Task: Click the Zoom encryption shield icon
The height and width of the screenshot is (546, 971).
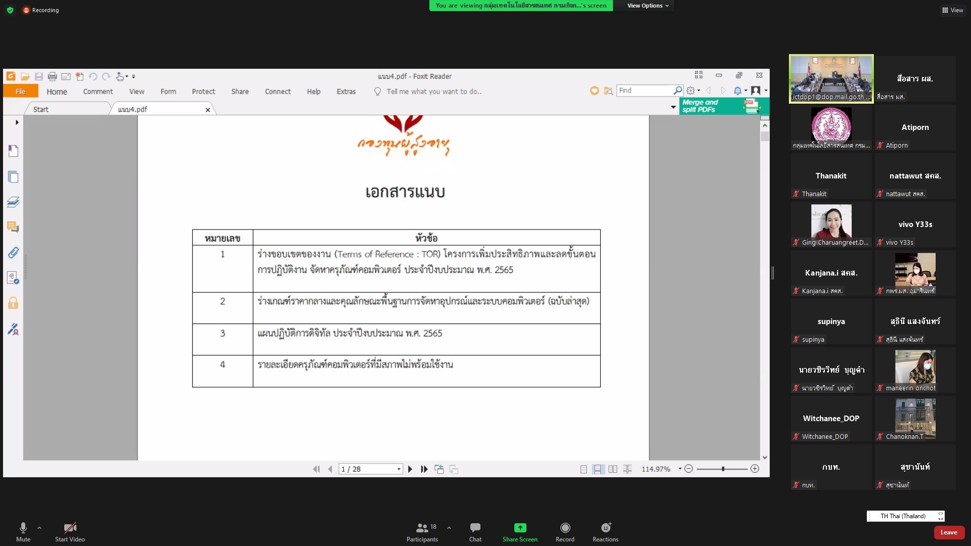Action: [x=10, y=10]
